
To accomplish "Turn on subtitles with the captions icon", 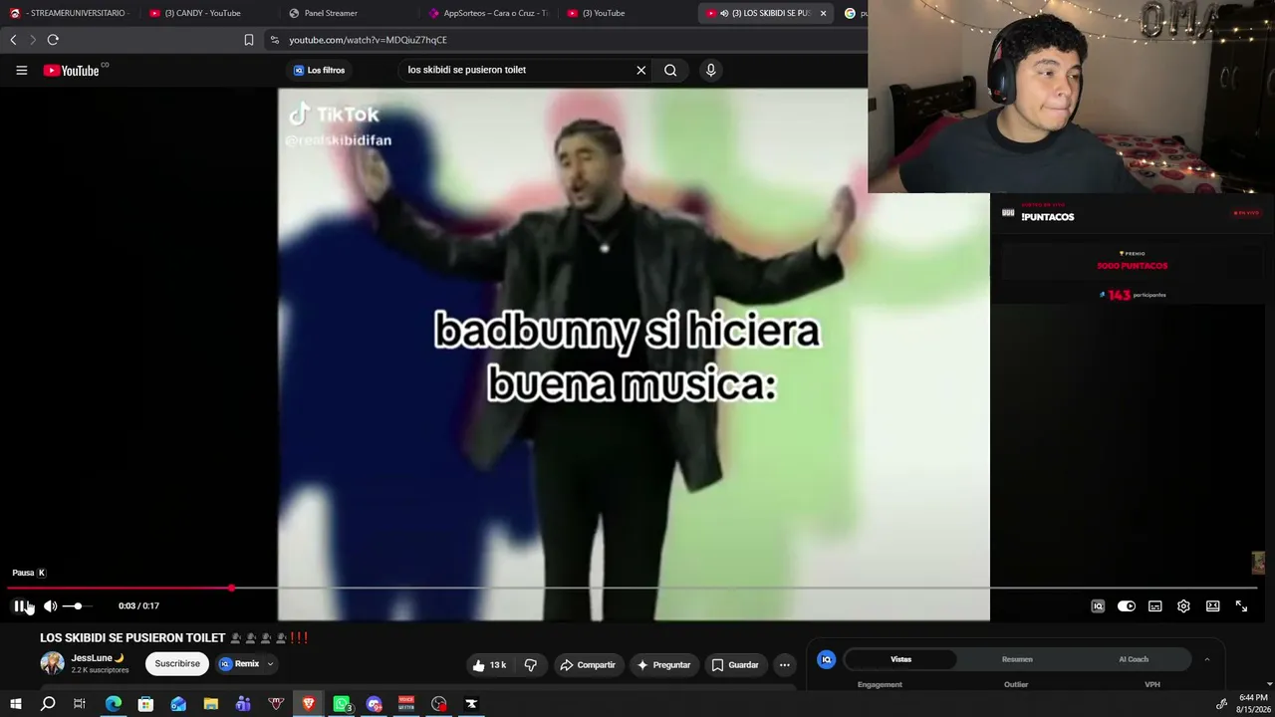I will (1155, 605).
